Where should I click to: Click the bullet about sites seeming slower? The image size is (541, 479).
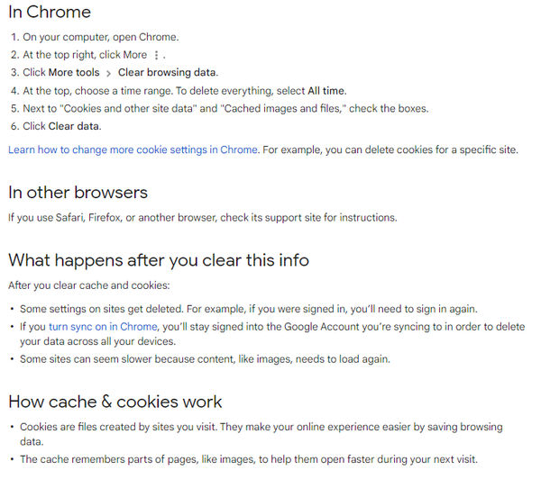click(205, 359)
